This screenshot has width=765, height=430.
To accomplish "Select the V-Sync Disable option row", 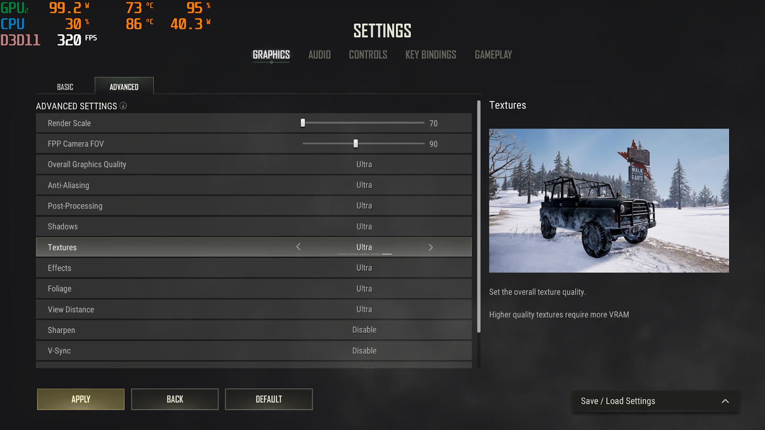I will coord(254,351).
